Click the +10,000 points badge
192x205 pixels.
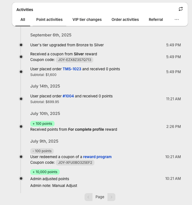(x=45, y=172)
